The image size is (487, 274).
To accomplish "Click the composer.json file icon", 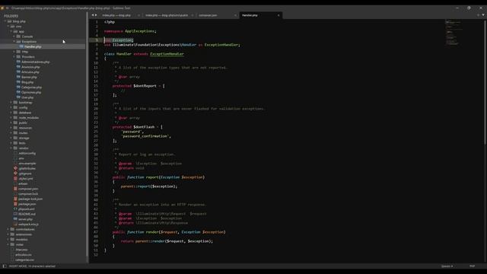I will 15,189.
